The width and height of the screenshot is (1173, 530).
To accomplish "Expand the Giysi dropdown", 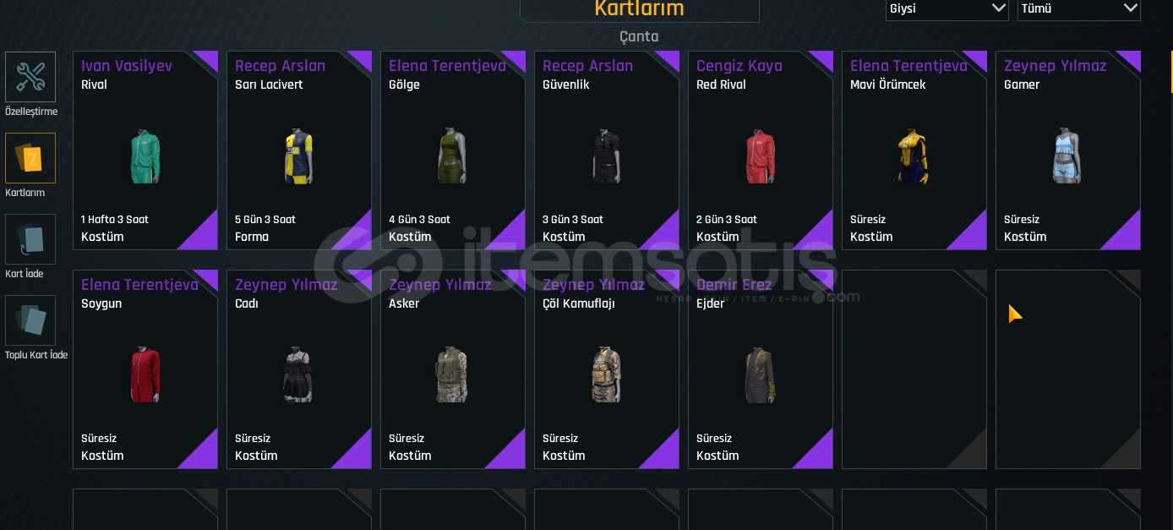I will click(x=947, y=9).
